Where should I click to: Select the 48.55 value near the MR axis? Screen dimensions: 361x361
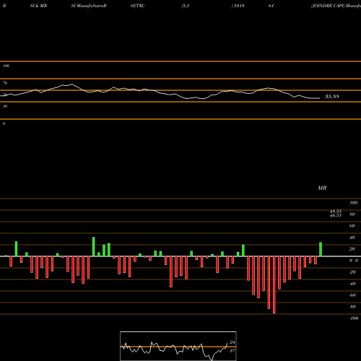(336, 212)
